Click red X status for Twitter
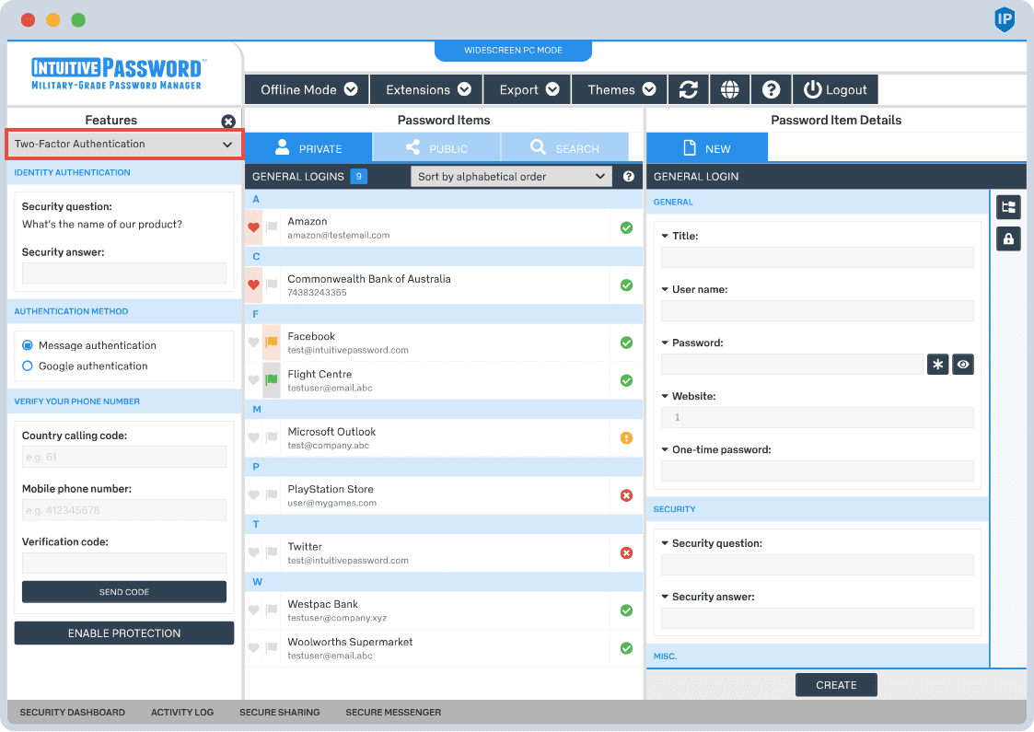This screenshot has height=732, width=1034. pos(626,552)
